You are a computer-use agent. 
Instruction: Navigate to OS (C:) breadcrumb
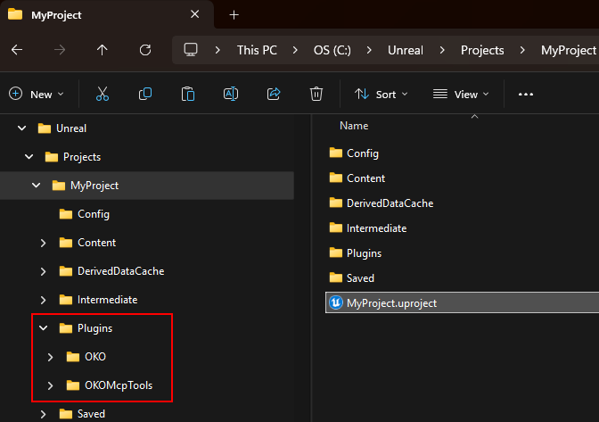332,50
